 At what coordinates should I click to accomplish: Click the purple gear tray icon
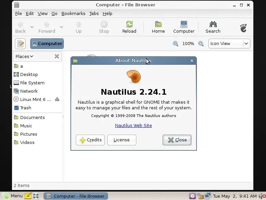tap(193, 196)
